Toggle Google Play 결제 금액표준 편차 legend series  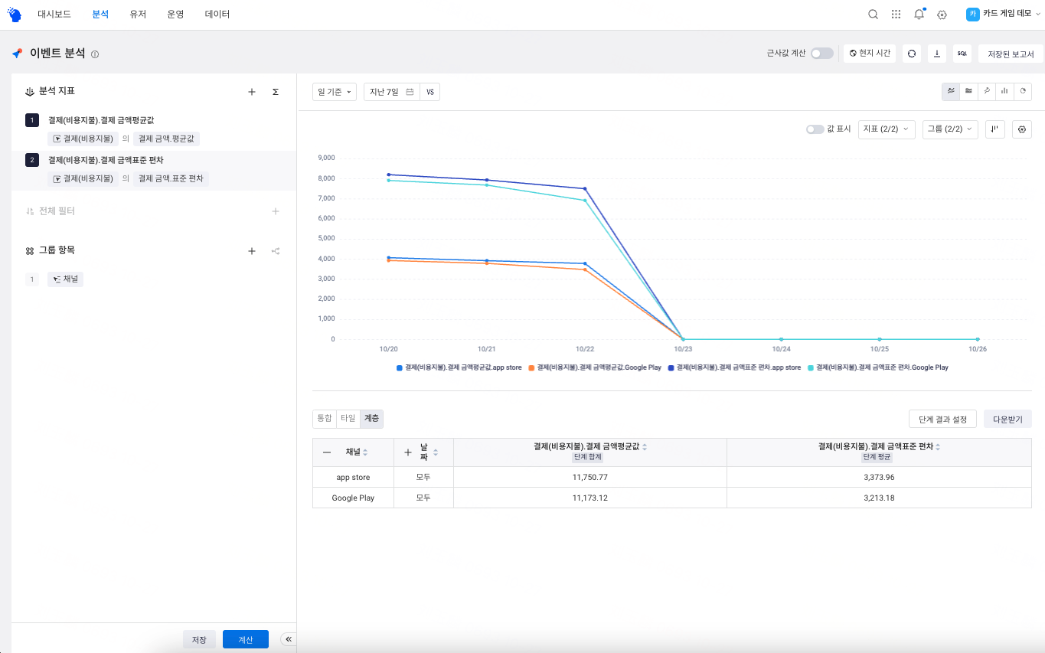pyautogui.click(x=878, y=367)
